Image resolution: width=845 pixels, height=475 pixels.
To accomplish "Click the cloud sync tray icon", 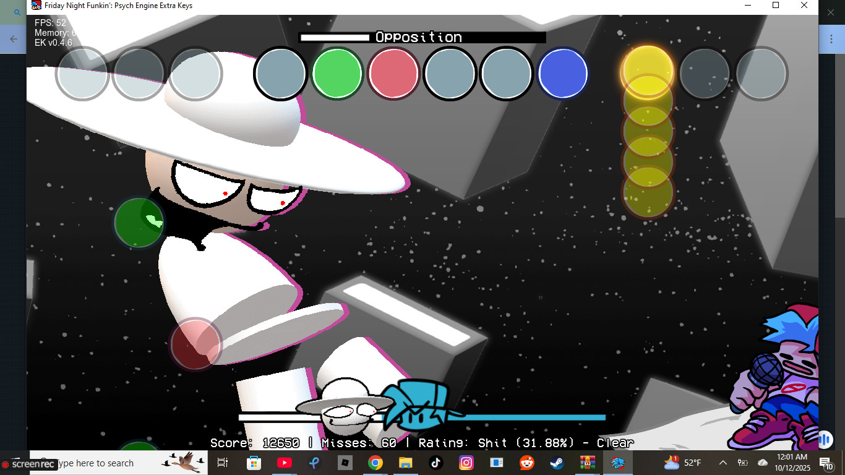I will coord(763,463).
